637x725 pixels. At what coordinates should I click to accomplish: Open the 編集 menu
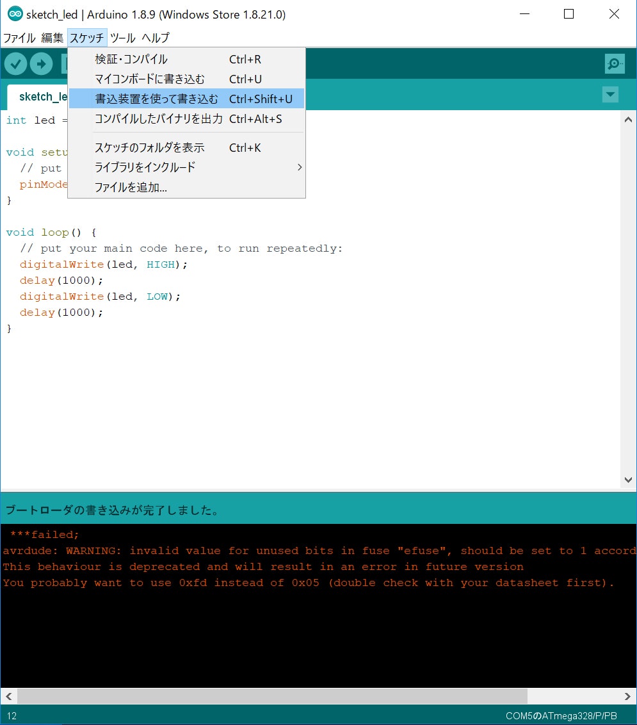(x=52, y=37)
